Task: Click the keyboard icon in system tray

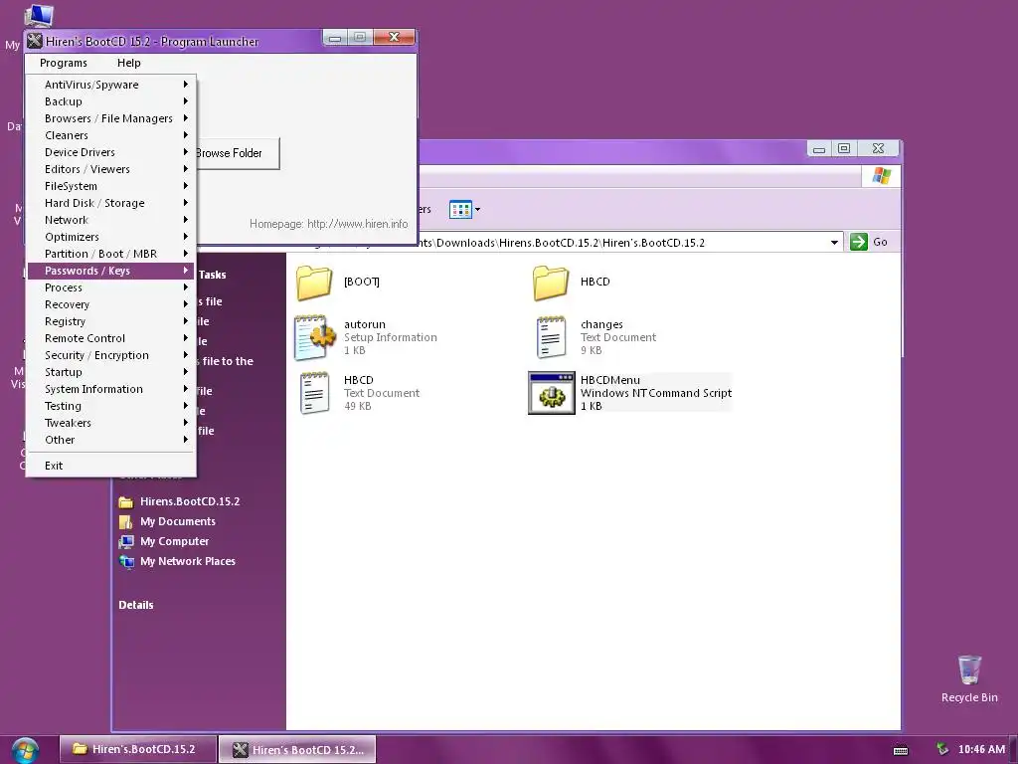Action: (x=901, y=750)
